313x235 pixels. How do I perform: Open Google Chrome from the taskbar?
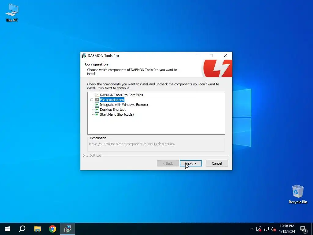pyautogui.click(x=53, y=229)
